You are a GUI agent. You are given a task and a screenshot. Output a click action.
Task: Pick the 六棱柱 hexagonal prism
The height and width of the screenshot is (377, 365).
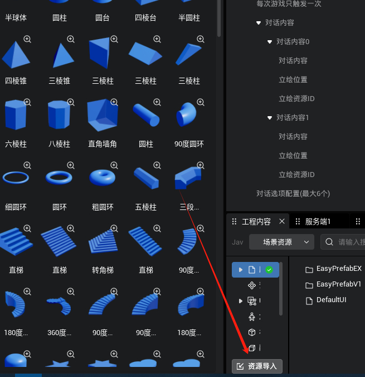tap(16, 114)
